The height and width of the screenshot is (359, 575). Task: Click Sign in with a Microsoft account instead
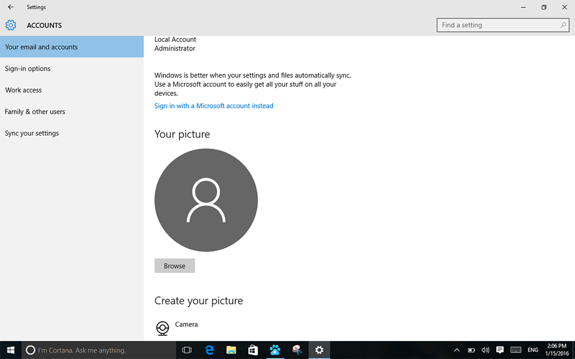click(x=213, y=106)
